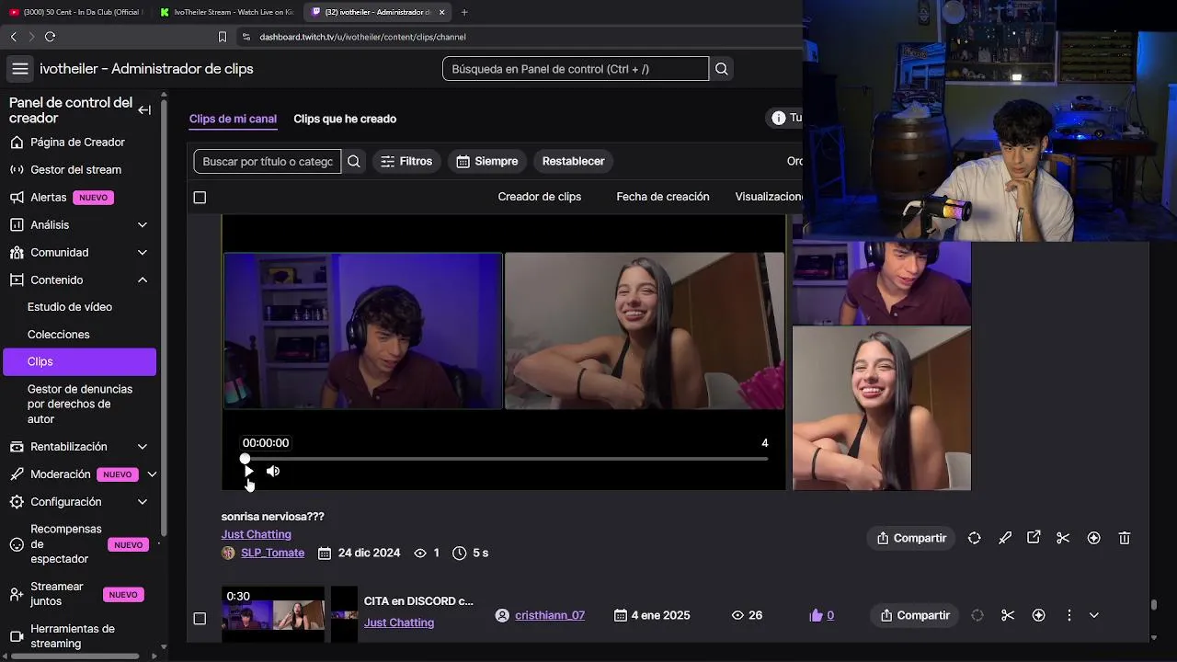Image resolution: width=1177 pixels, height=662 pixels.
Task: Click the Buscar por título o categoría field
Action: (268, 161)
